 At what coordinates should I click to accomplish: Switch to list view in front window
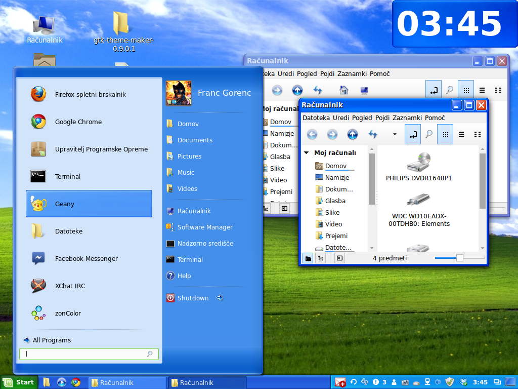tap(461, 134)
